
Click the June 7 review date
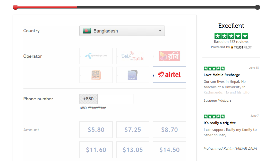(x=254, y=116)
